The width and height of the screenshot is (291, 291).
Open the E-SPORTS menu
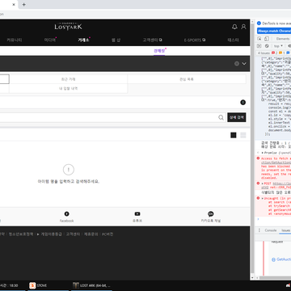click(x=194, y=40)
